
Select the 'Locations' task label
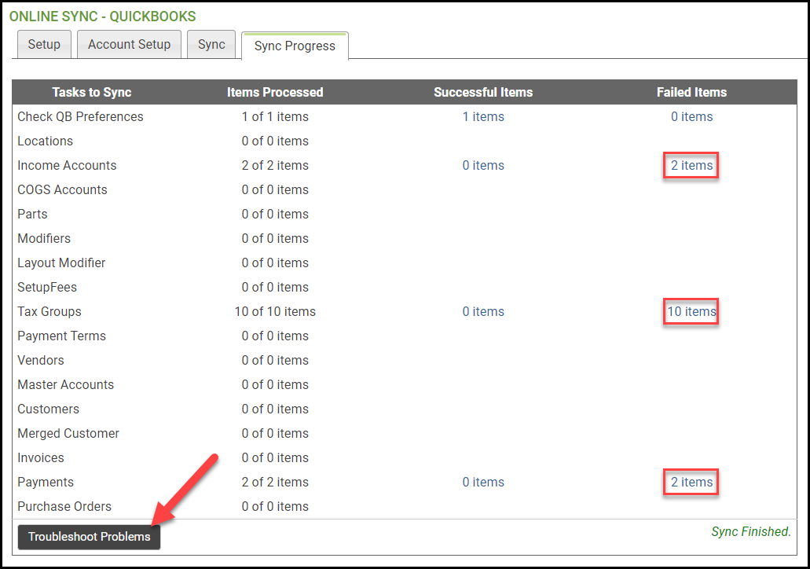point(45,141)
